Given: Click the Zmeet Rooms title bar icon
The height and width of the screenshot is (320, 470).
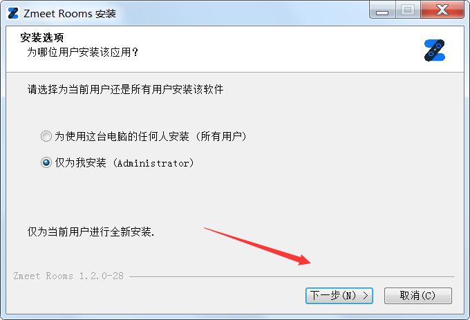Looking at the screenshot, I should pyautogui.click(x=13, y=13).
